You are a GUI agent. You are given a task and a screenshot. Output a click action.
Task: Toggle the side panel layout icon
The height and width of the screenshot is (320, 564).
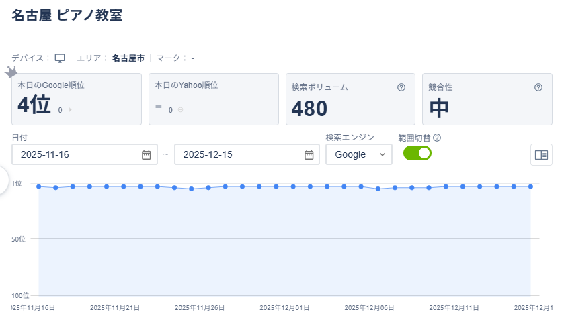tap(541, 154)
